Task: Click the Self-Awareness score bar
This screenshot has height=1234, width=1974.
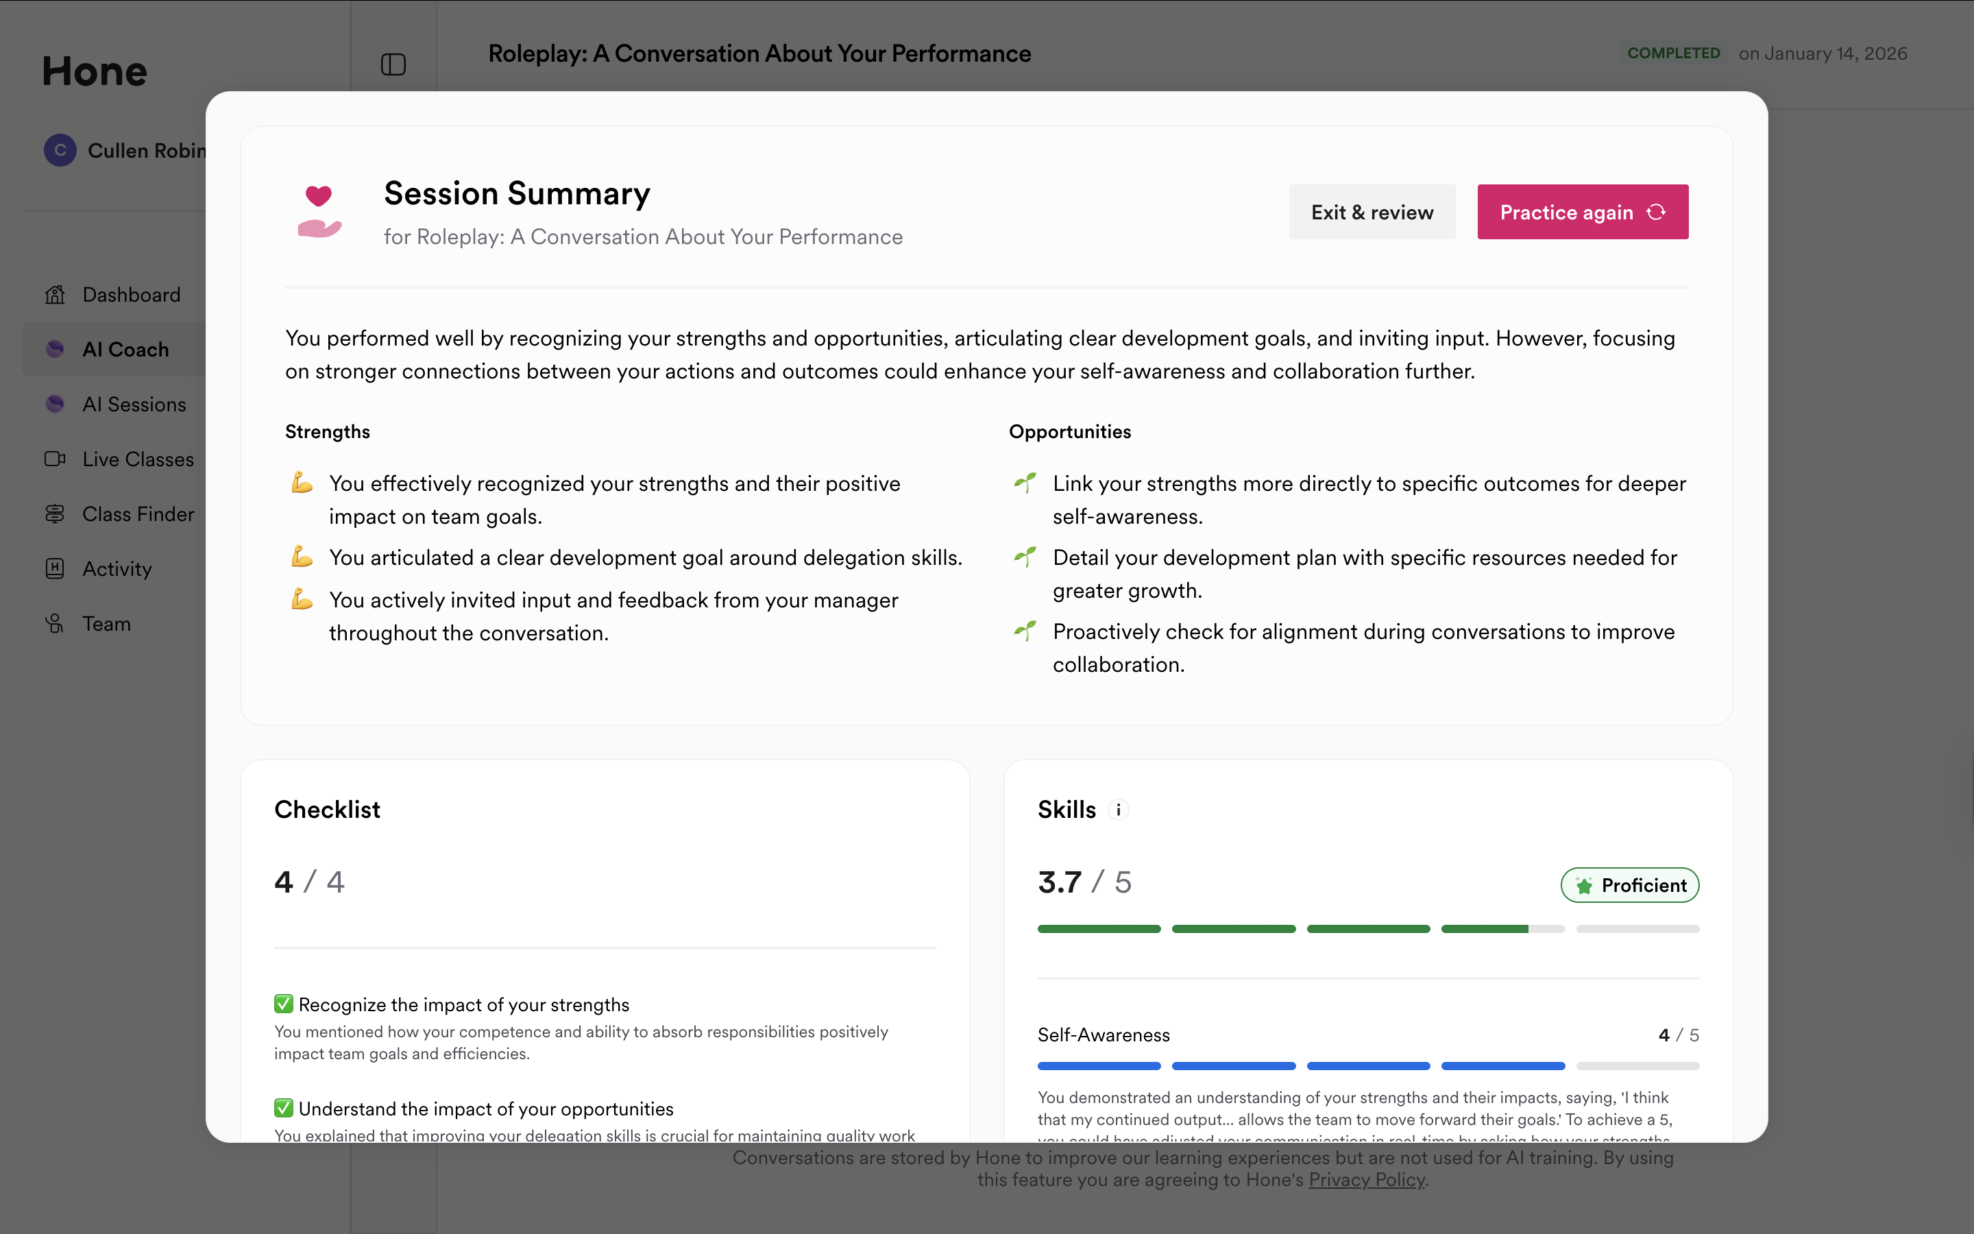Action: [1368, 1066]
